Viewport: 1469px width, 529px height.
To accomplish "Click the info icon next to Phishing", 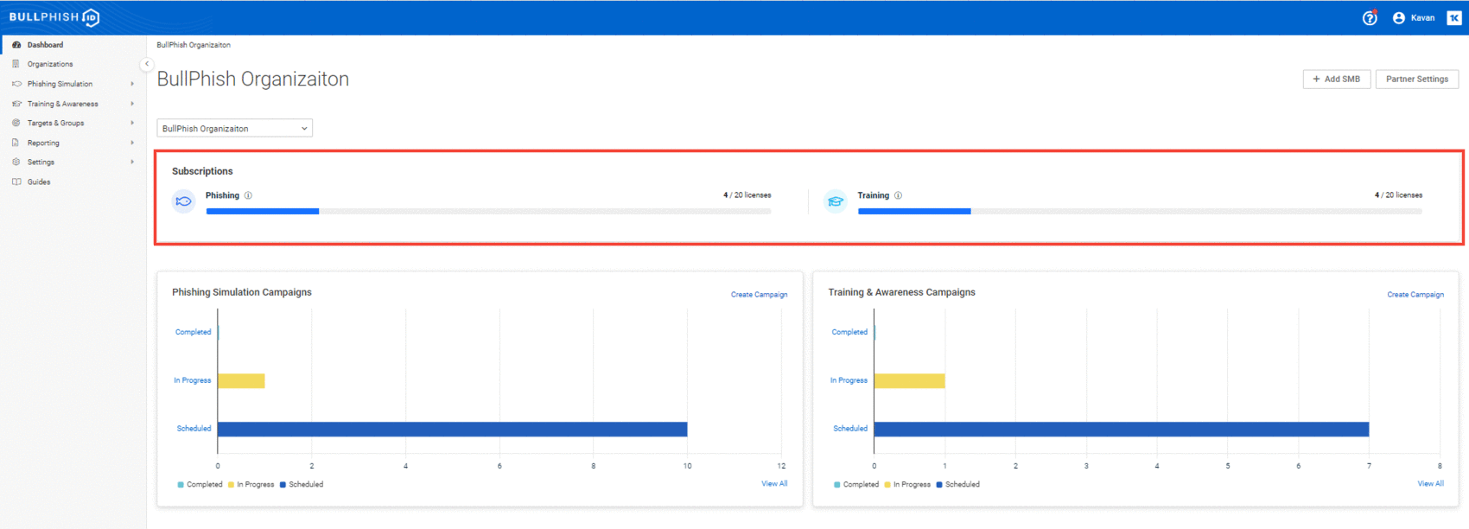I will [248, 195].
